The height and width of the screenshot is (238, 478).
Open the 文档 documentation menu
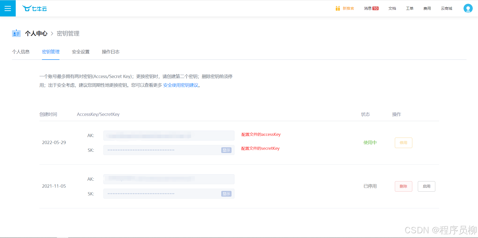coord(392,8)
